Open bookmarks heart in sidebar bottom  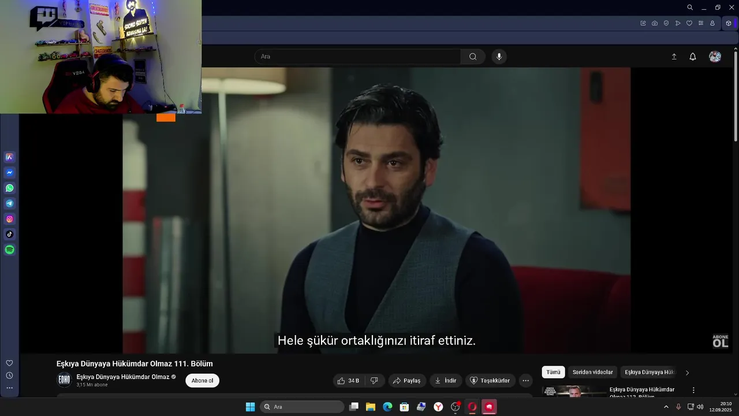tap(9, 363)
